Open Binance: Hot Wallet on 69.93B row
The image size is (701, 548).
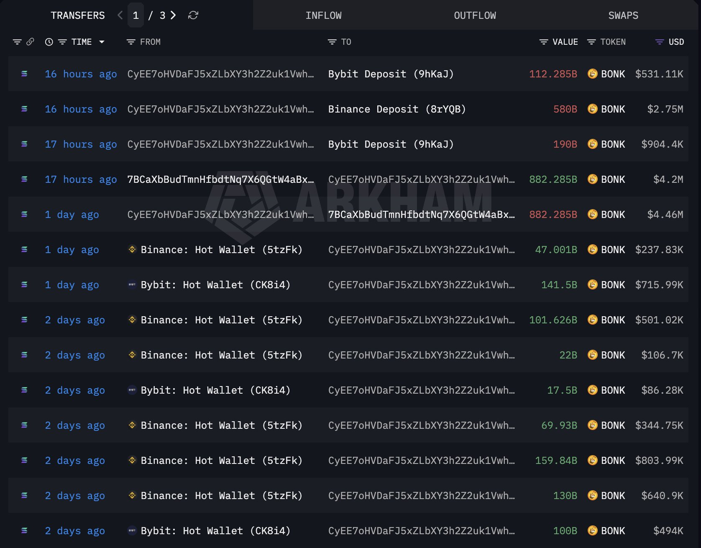pos(221,425)
